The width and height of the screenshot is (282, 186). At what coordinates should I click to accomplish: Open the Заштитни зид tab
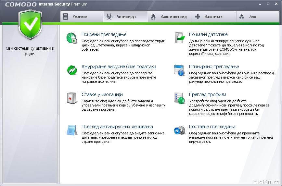(170, 17)
